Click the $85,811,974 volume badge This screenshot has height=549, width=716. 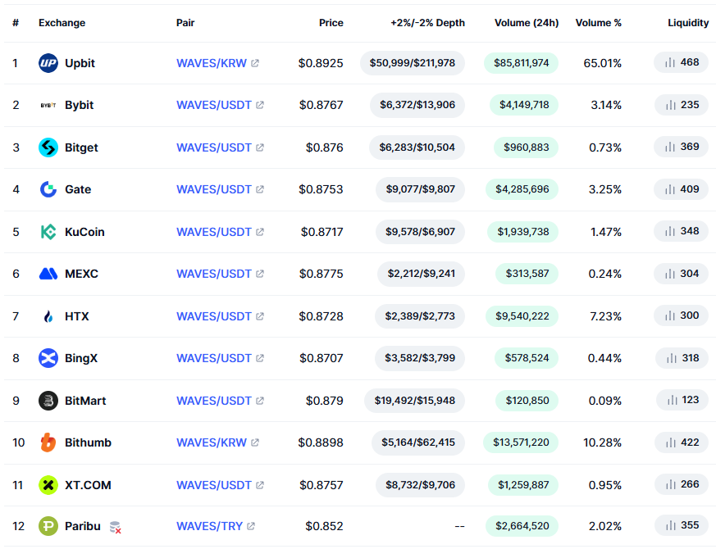point(521,63)
